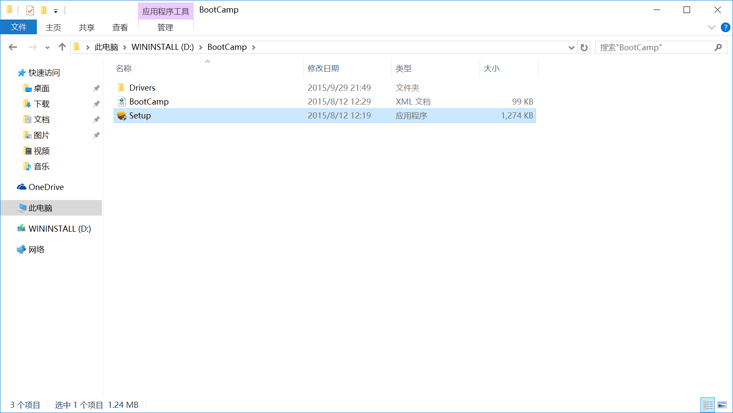Viewport: 733px width, 413px height.
Task: Select the Setup application file
Action: (140, 116)
